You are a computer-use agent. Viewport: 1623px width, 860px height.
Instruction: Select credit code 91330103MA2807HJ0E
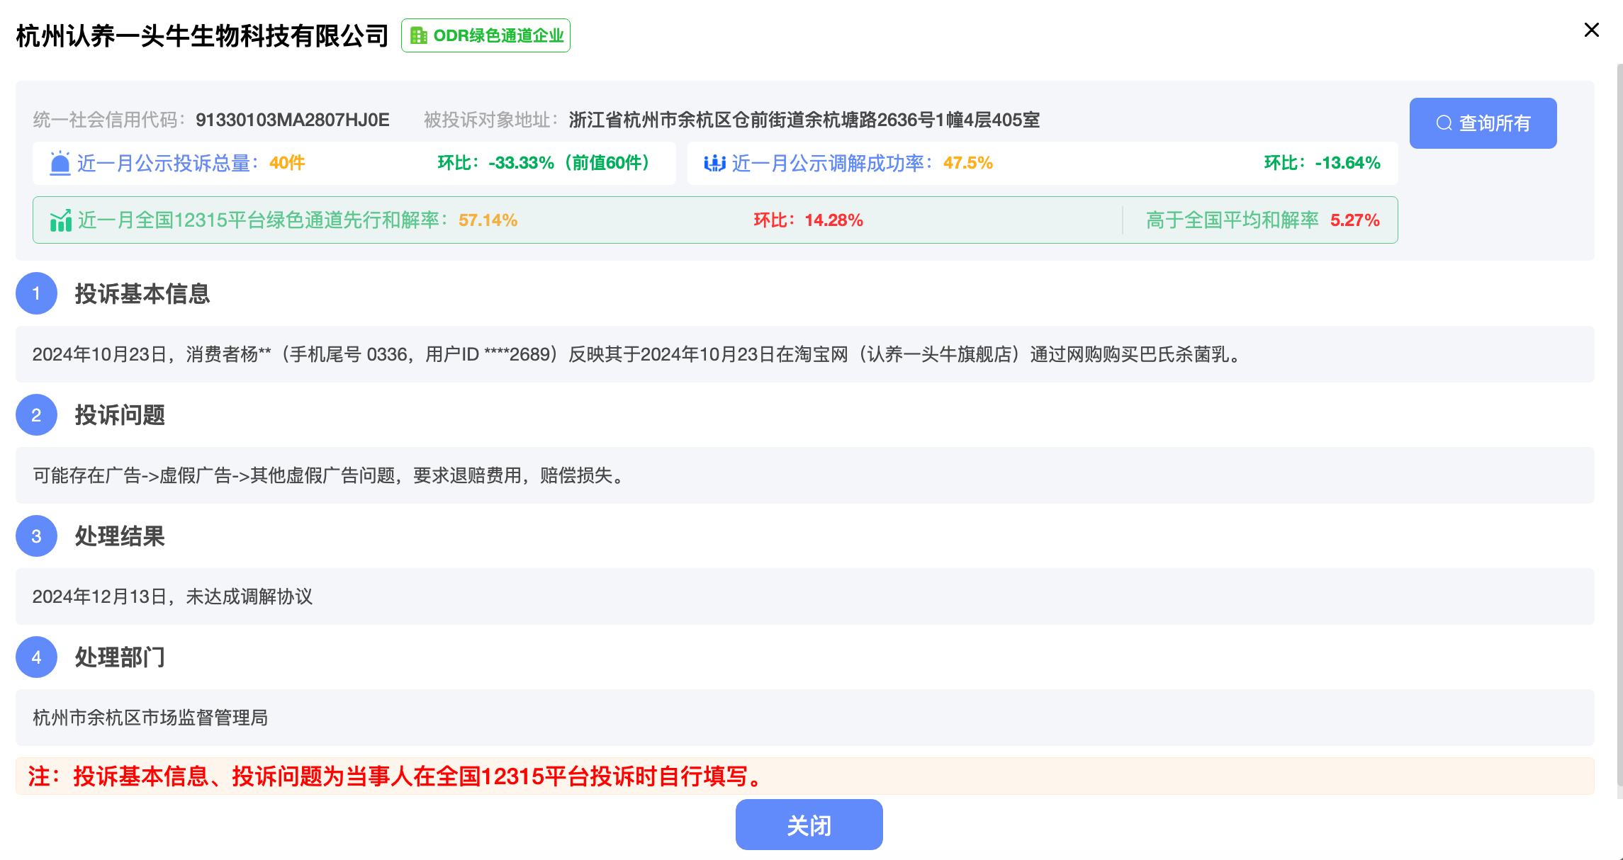tap(293, 120)
